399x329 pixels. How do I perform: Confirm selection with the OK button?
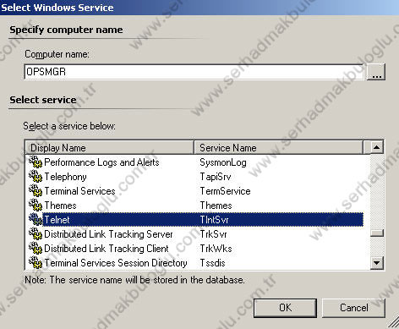[285, 308]
